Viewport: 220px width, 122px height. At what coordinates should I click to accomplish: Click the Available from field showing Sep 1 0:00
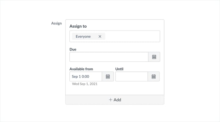(x=86, y=77)
